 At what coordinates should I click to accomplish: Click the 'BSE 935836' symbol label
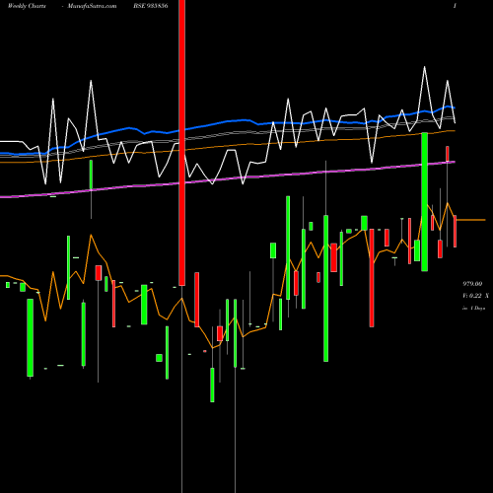coord(151,6)
